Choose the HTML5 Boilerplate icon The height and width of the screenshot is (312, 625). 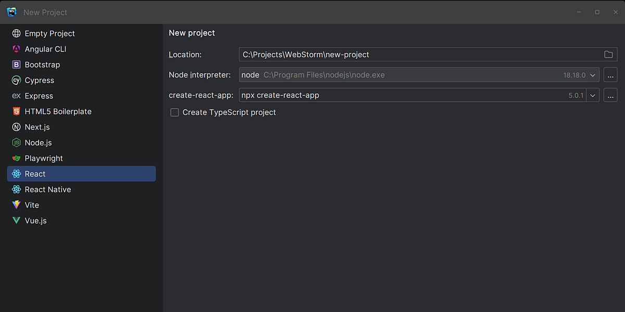(x=17, y=111)
